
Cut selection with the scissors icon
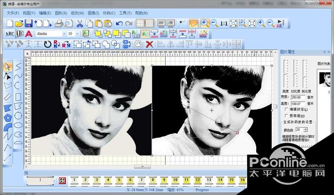point(80,23)
